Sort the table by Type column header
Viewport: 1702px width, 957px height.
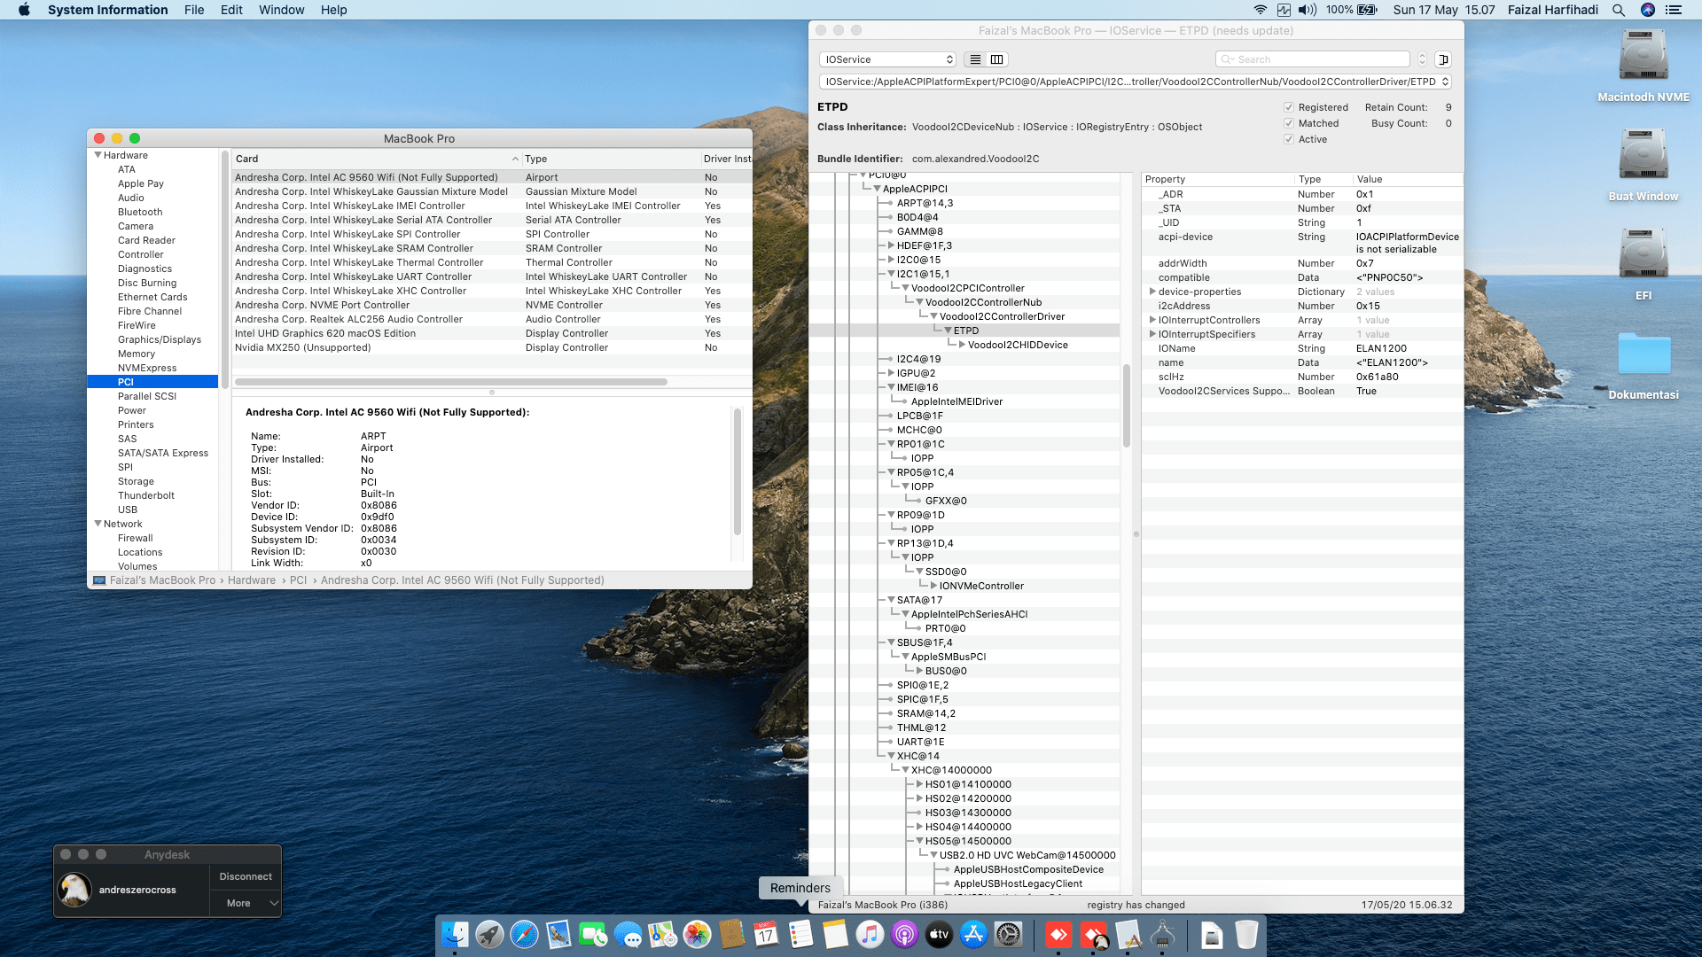(x=611, y=159)
